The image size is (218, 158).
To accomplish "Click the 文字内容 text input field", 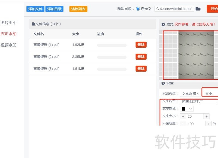I will click(x=198, y=101).
